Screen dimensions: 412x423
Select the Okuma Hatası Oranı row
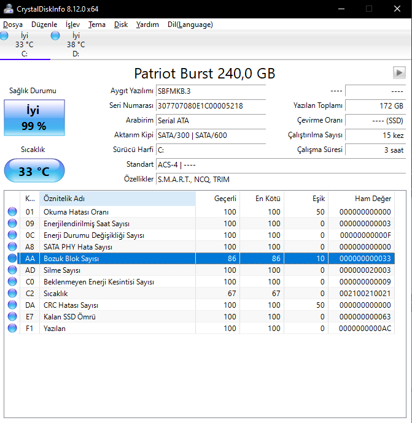(200, 211)
